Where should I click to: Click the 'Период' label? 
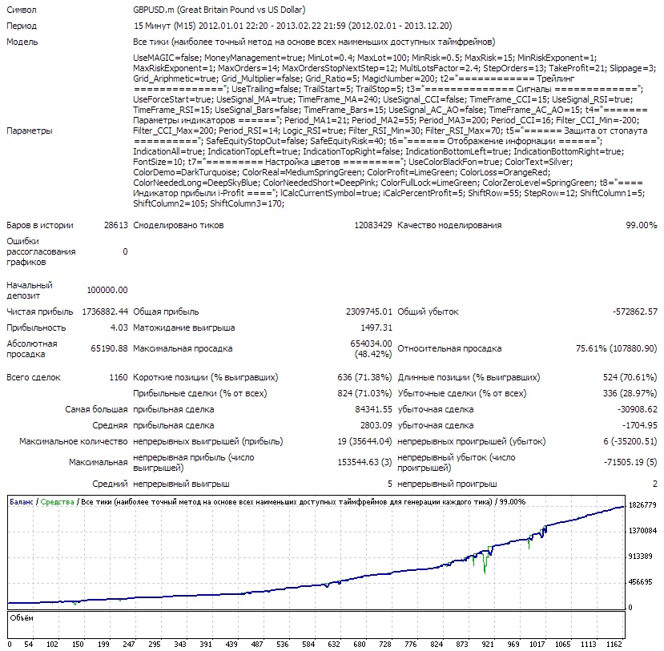[22, 26]
